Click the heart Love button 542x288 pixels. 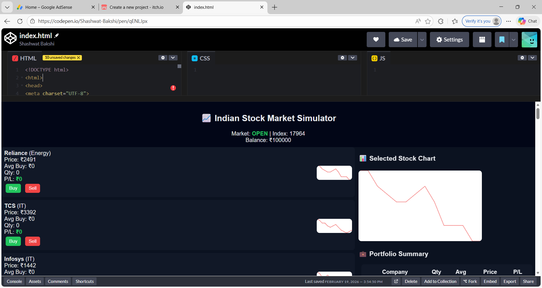click(x=376, y=40)
